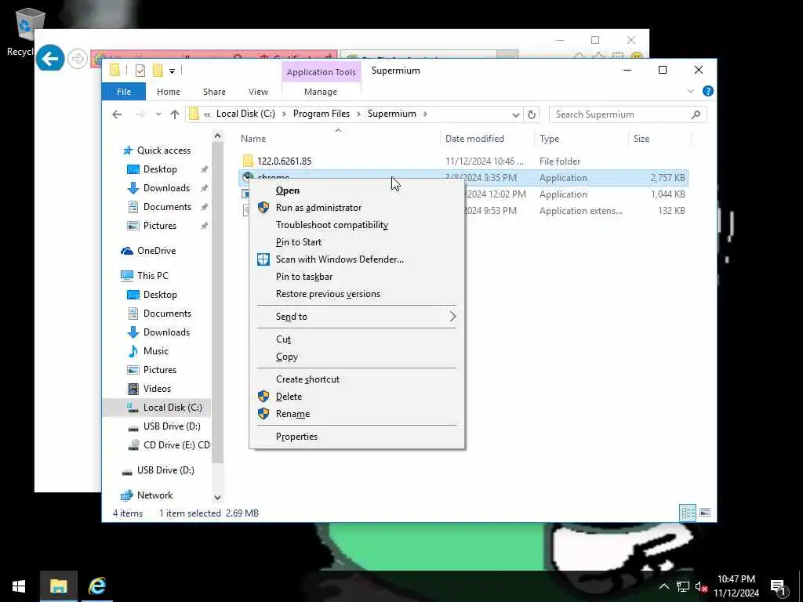Click File Explorer taskbar icon
This screenshot has width=803, height=602.
coord(58,586)
